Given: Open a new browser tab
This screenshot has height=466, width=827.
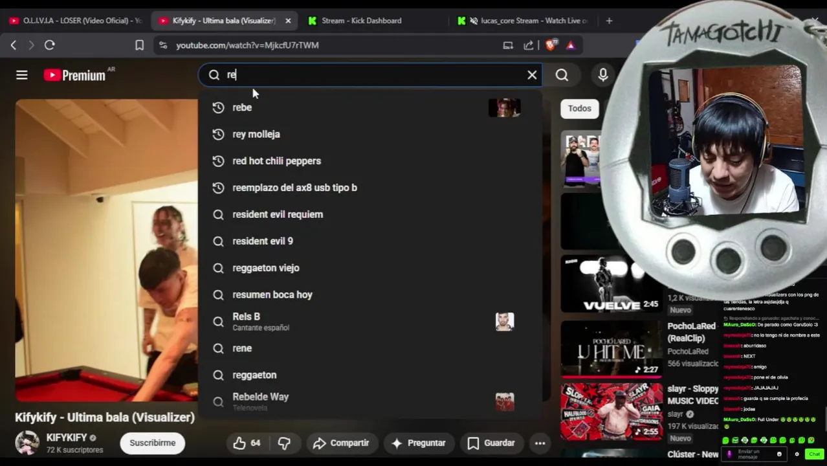Looking at the screenshot, I should 609,21.
